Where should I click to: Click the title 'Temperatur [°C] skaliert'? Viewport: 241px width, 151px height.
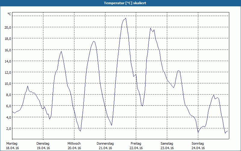(x=125, y=3)
